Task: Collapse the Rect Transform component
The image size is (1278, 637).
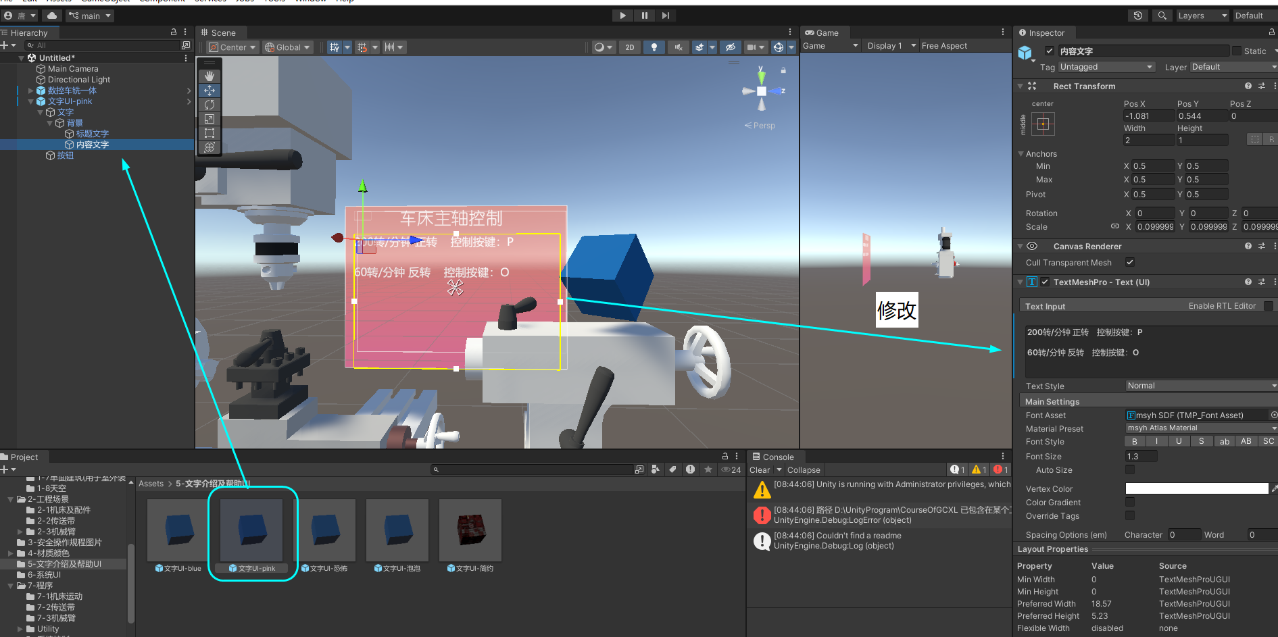Action: coord(1021,86)
